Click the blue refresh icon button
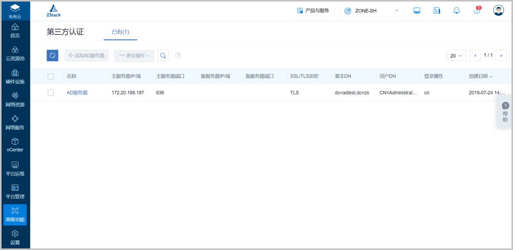This screenshot has height=250, width=513. 52,55
